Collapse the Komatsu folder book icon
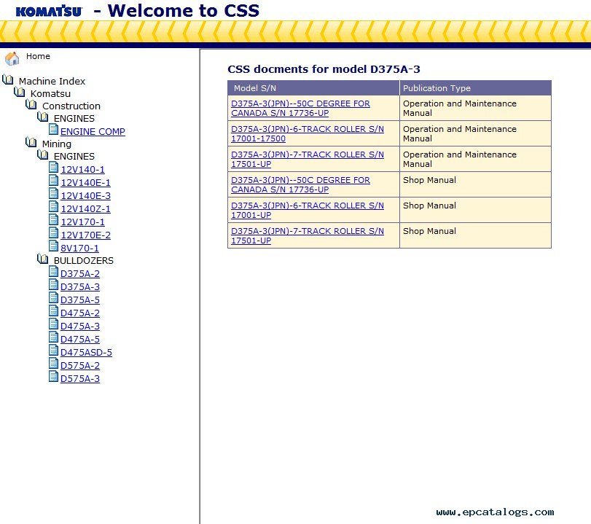The width and height of the screenshot is (591, 524). [20, 92]
